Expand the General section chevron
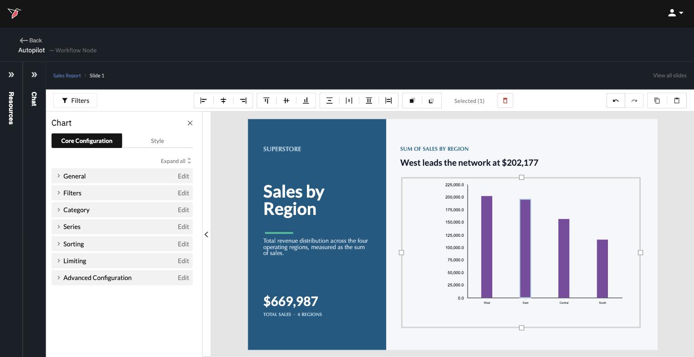 pos(59,176)
